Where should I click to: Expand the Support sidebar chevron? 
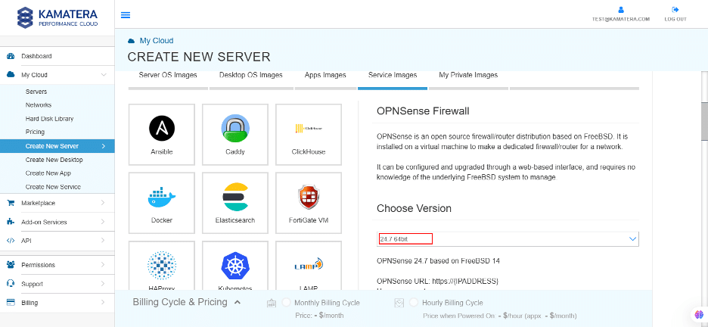pyautogui.click(x=104, y=284)
